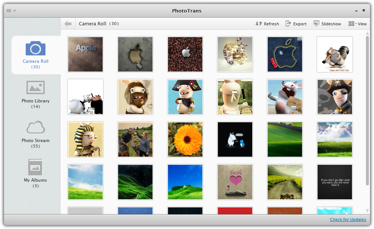Select the two farmers photo thumbnail
The width and height of the screenshot is (374, 229).
135,139
